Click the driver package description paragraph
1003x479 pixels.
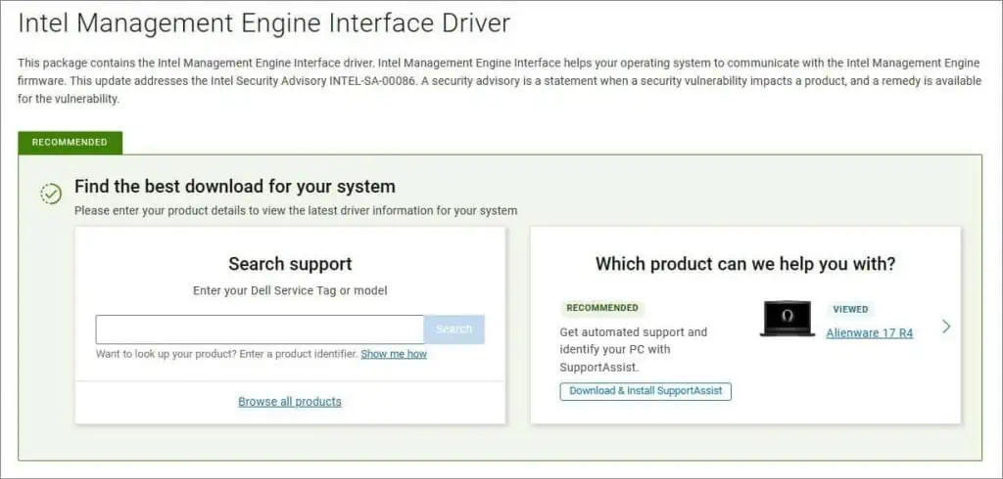(500, 80)
